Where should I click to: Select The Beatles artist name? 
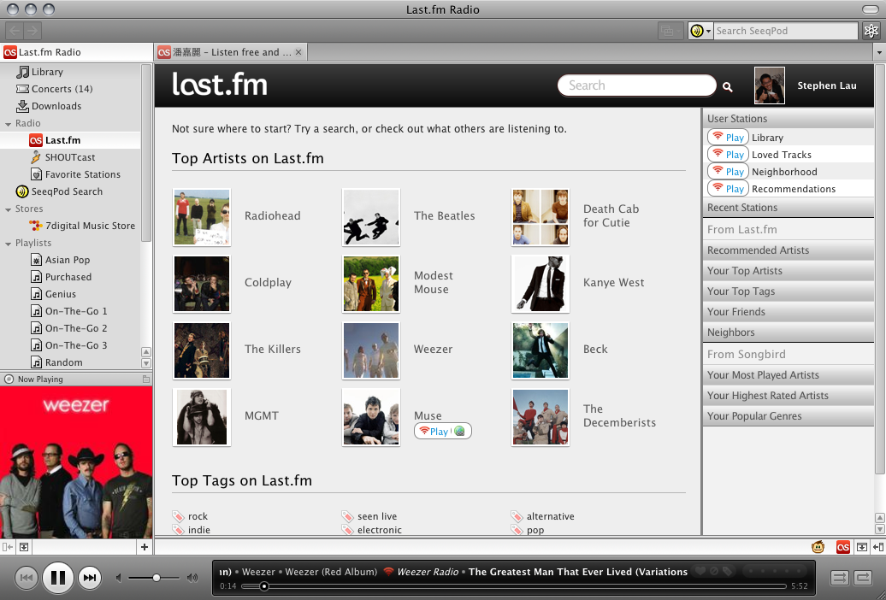coord(444,216)
